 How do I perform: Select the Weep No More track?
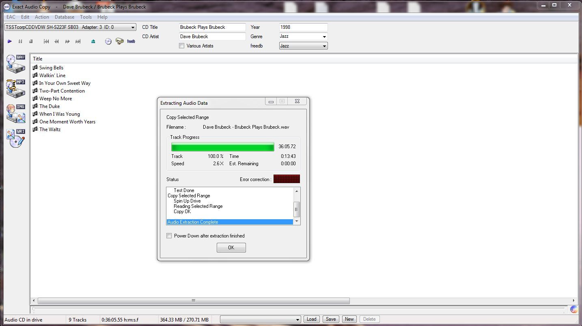pyautogui.click(x=56, y=99)
